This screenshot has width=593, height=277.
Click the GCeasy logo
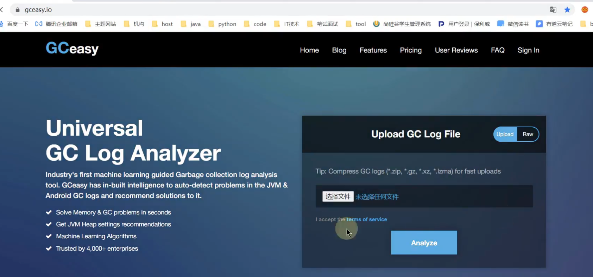[x=72, y=49]
